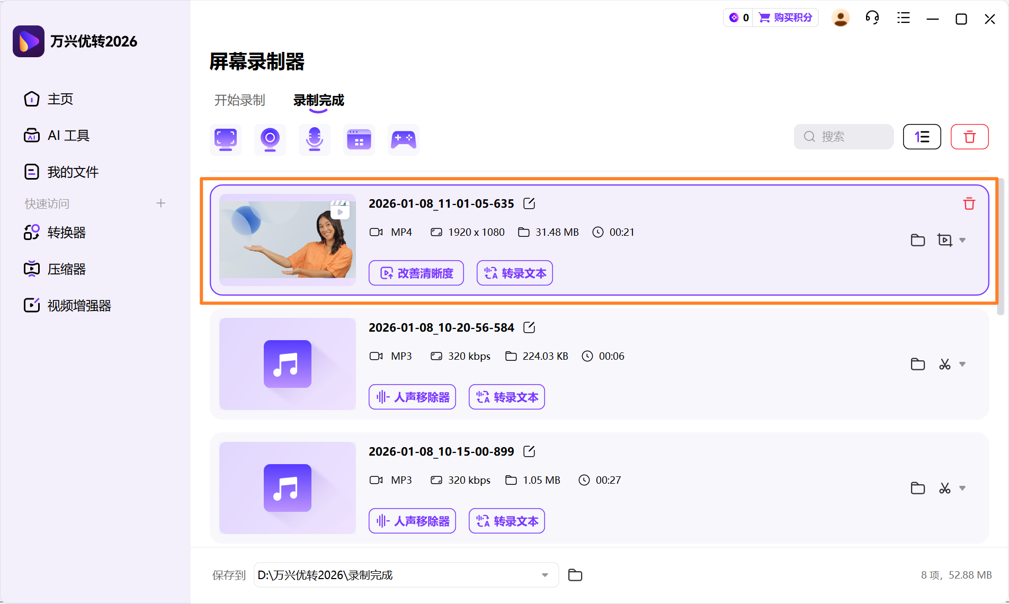The image size is (1009, 604).
Task: Expand the save path folder dropdown
Action: [x=545, y=575]
